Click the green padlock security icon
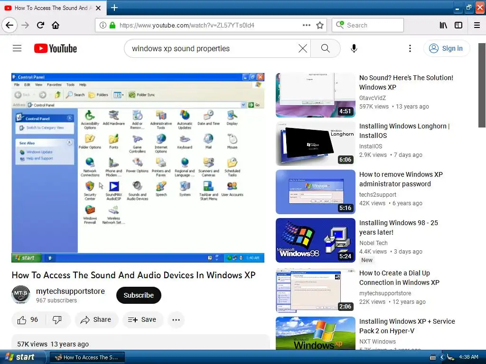This screenshot has height=364, width=486. click(112, 25)
